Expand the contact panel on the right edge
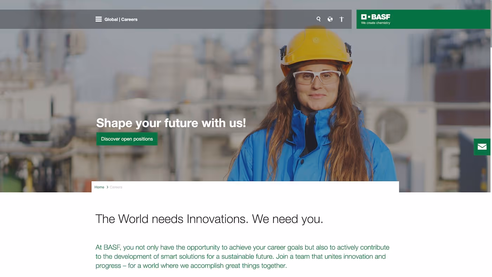Viewport: 492px width, 277px height. point(482,147)
